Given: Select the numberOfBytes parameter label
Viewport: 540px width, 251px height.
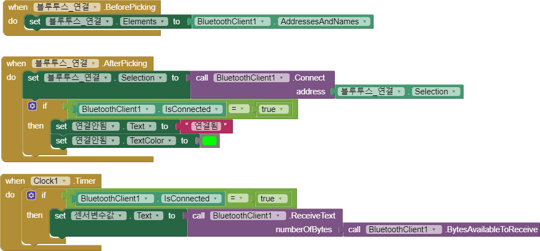Looking at the screenshot, I should click(x=303, y=229).
